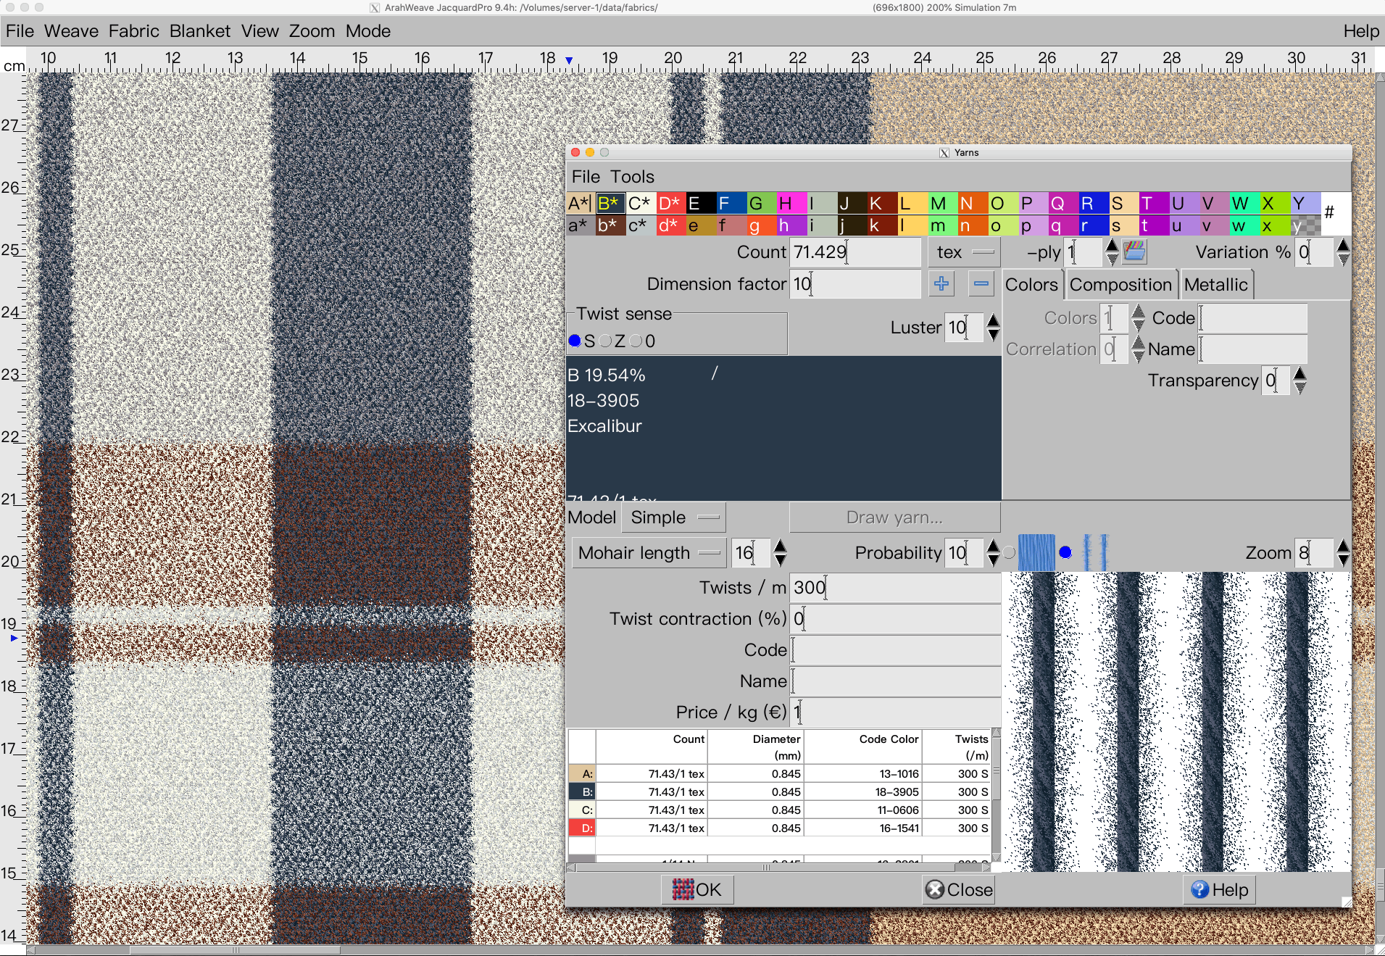
Task: Open the yarn color browser folder icon
Action: tap(1134, 252)
